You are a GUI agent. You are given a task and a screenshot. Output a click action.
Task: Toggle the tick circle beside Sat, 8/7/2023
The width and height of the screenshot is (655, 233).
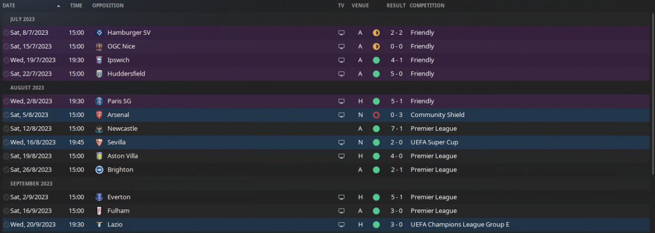[6, 33]
